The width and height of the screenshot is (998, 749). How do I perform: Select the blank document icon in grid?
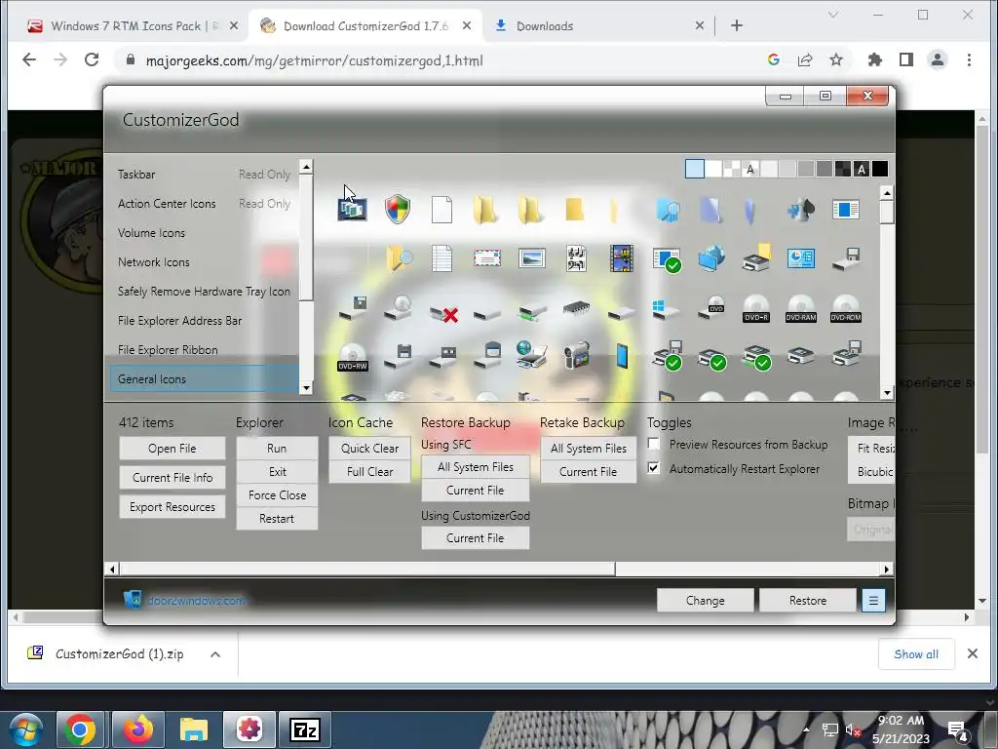[x=441, y=209]
